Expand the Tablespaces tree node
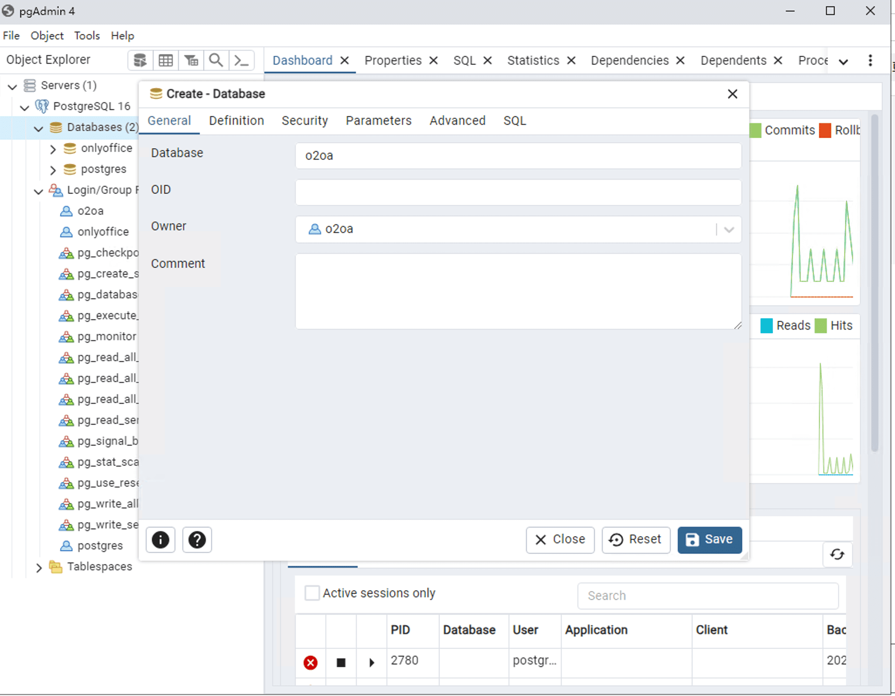This screenshot has width=895, height=696. pyautogui.click(x=39, y=567)
